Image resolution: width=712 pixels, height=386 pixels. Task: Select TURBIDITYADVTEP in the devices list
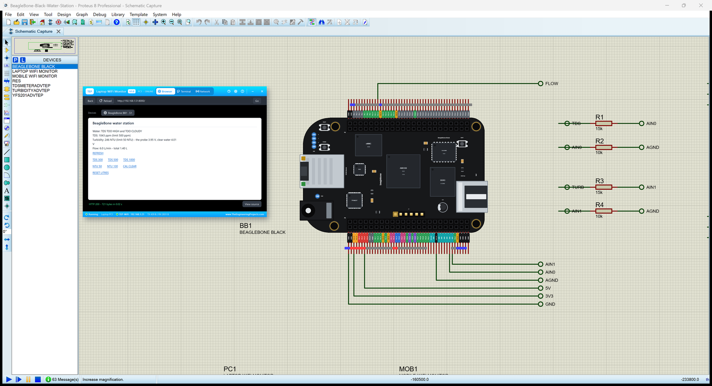pos(31,90)
